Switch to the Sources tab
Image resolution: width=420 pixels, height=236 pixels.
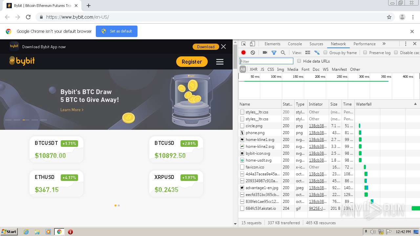(316, 44)
